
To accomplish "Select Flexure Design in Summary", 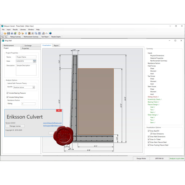I will pos(154,105).
